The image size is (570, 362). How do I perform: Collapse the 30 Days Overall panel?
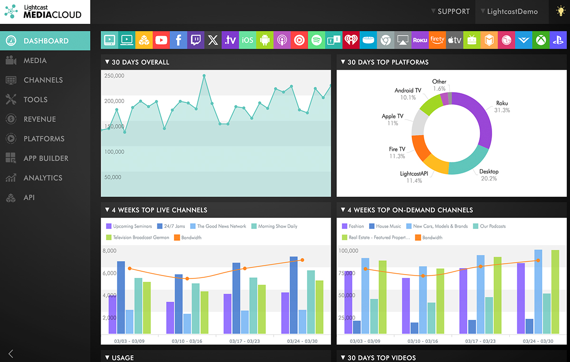[x=107, y=62]
